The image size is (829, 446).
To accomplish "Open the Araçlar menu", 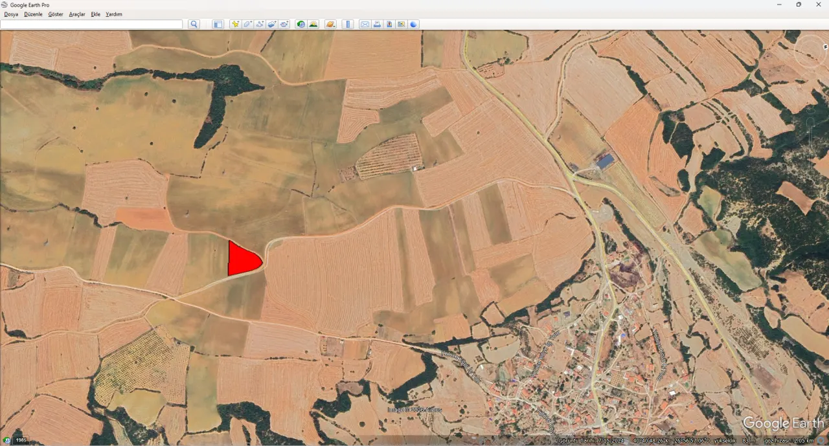I will [x=77, y=14].
